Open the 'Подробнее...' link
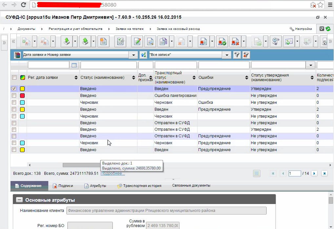334x229 pixels. pyautogui.click(x=113, y=173)
